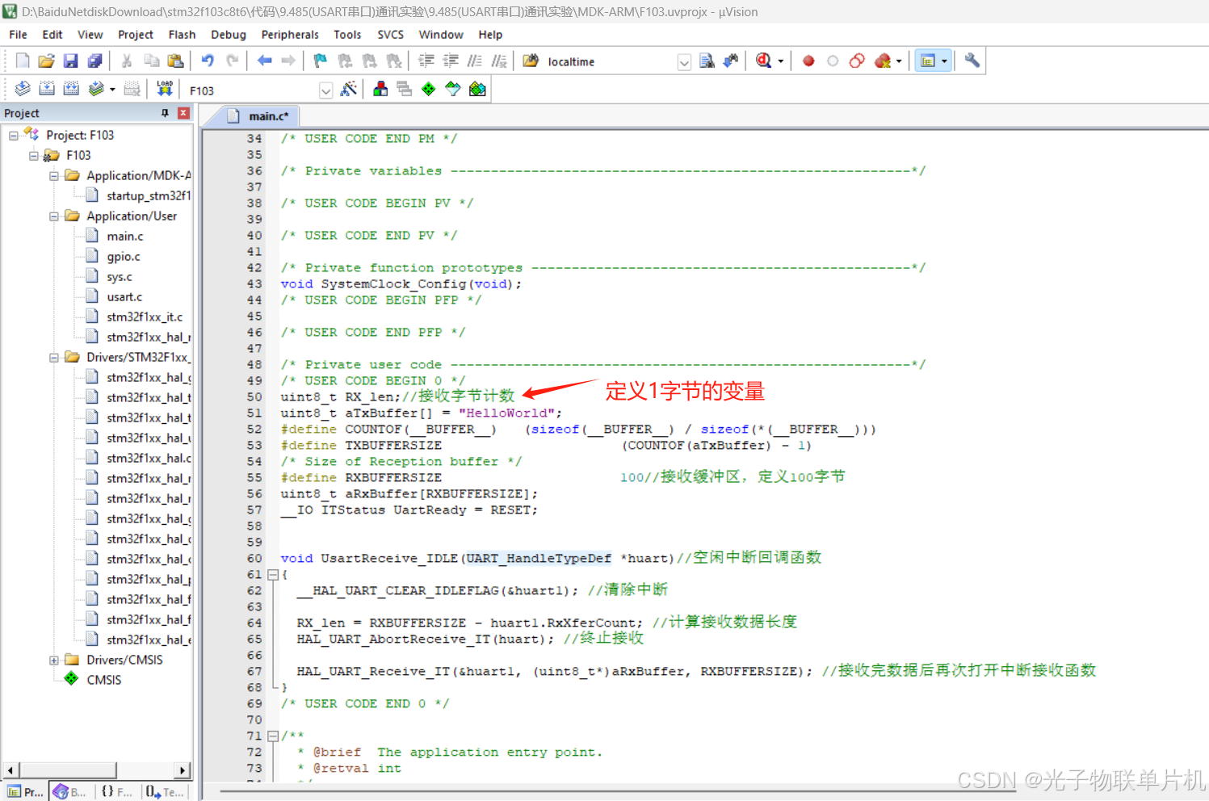Click the Batch Build icon

click(x=96, y=90)
